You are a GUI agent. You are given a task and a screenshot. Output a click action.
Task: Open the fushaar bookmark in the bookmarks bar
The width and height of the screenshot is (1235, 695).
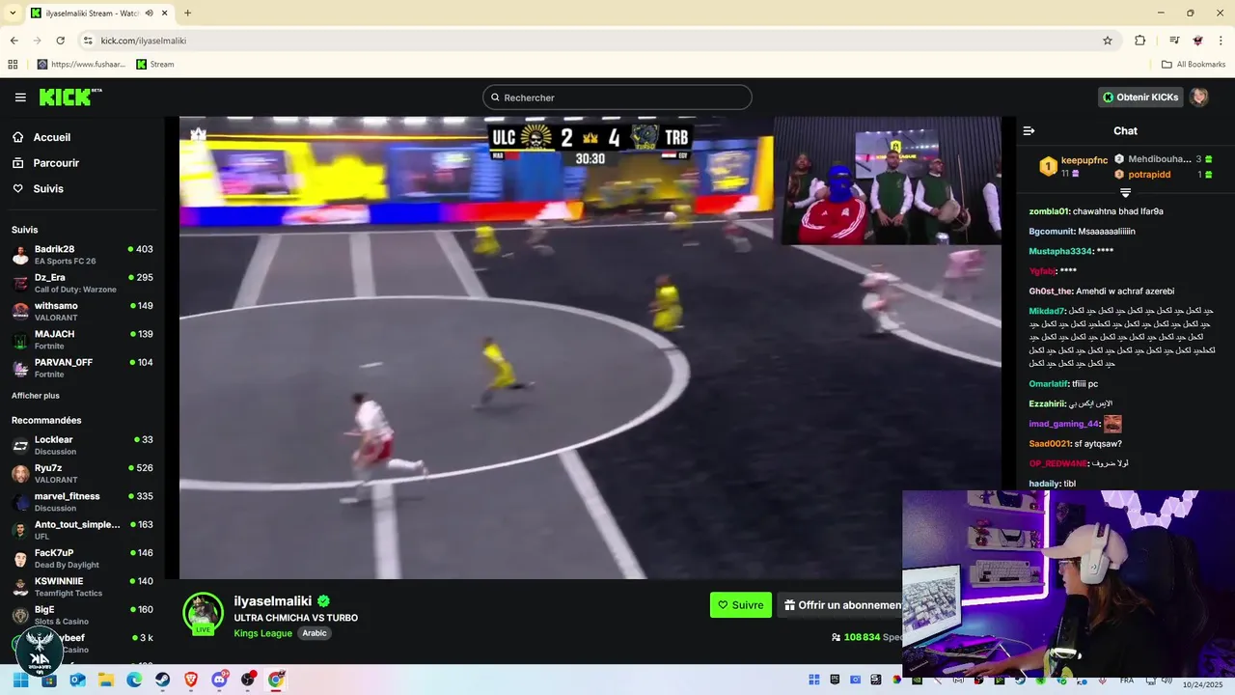[81, 65]
